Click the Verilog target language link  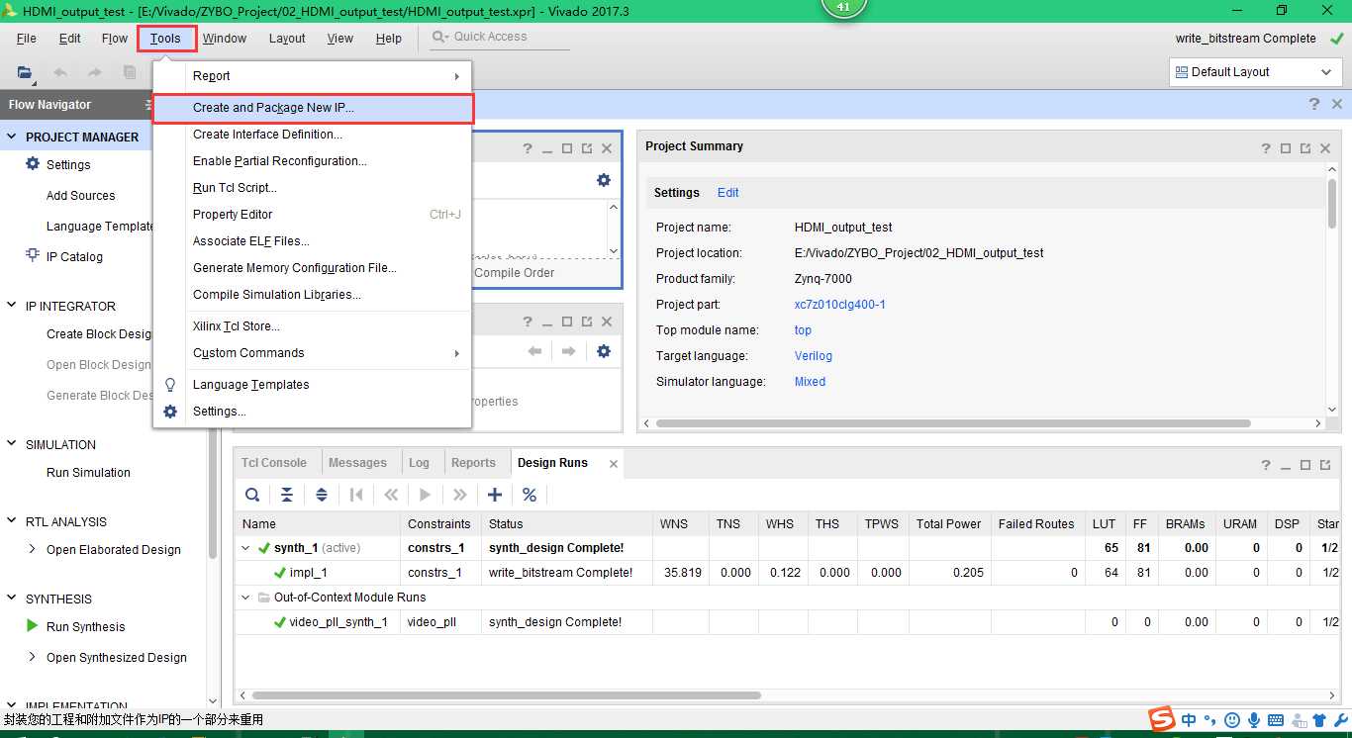[x=814, y=356]
